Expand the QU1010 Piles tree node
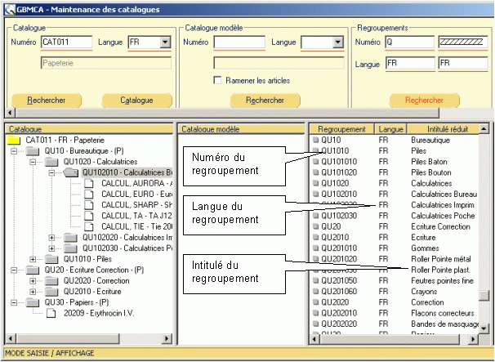 pyautogui.click(x=33, y=259)
